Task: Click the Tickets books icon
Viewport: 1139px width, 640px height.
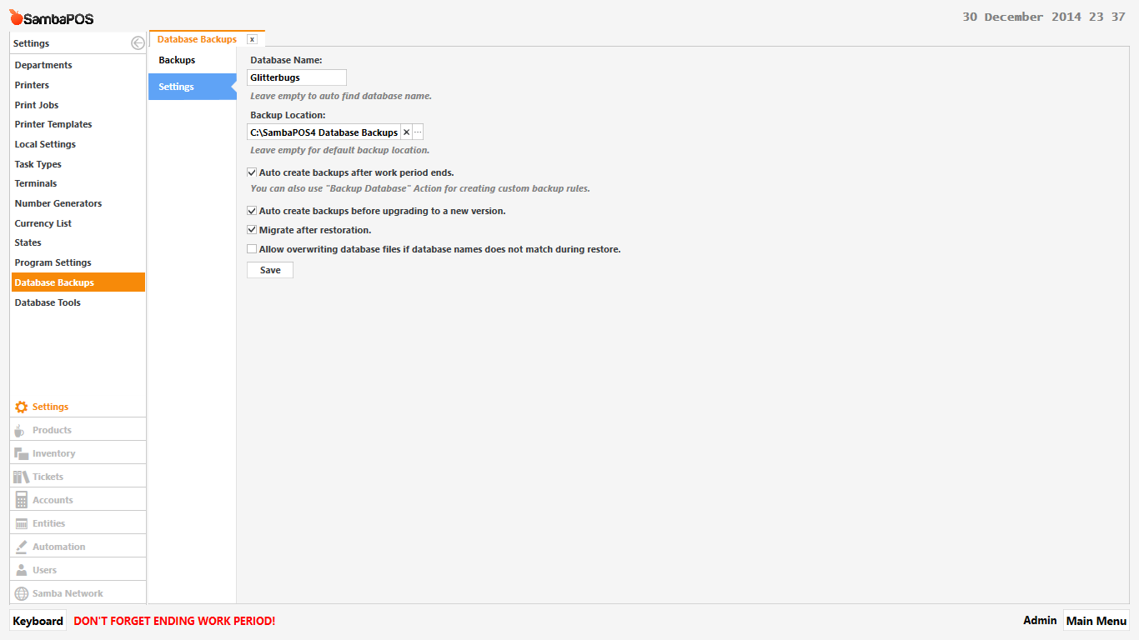Action: pyautogui.click(x=21, y=477)
